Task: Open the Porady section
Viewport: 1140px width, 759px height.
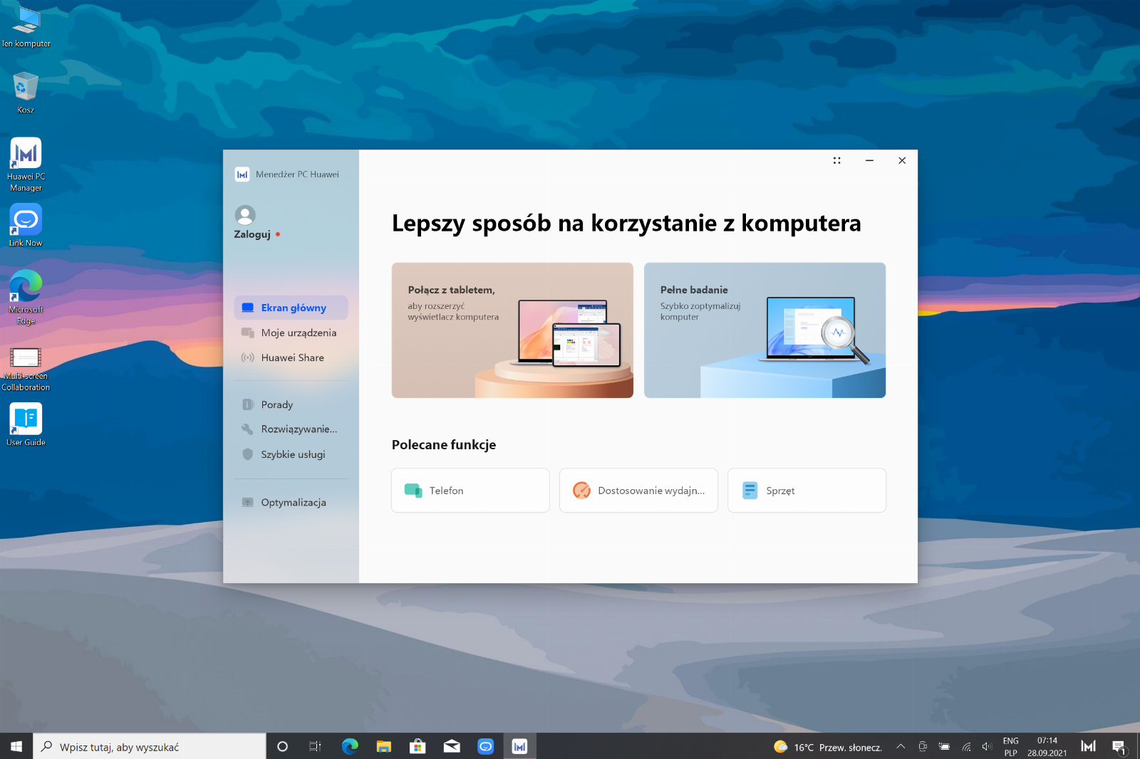Action: click(x=291, y=404)
